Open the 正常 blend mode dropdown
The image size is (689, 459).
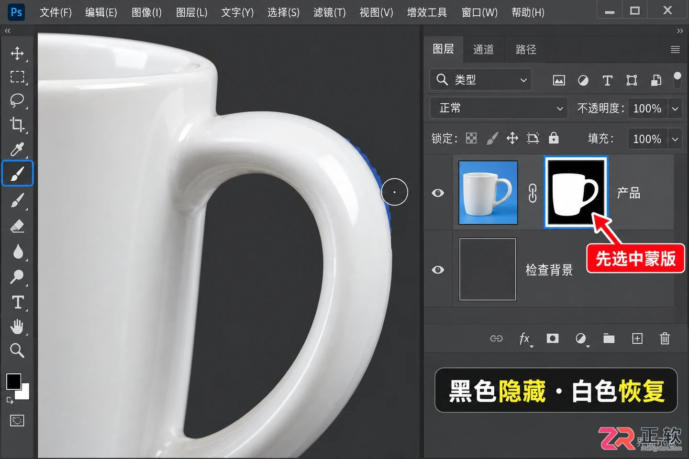(499, 108)
